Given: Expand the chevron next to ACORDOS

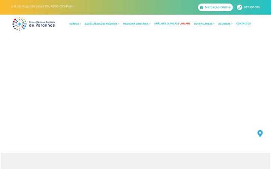Looking at the screenshot, I should pyautogui.click(x=231, y=24).
